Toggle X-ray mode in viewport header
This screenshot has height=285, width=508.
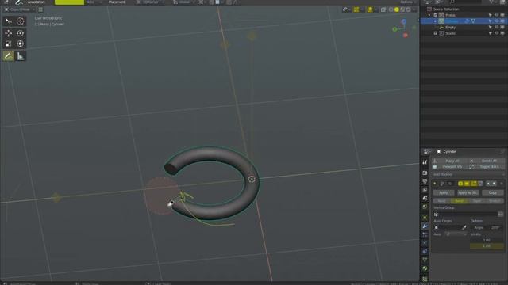pos(383,9)
